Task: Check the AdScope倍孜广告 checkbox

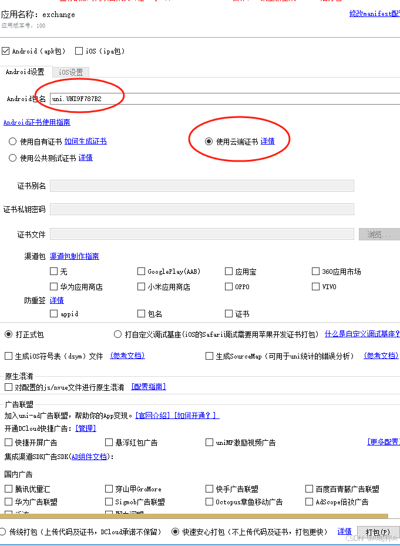Action: tap(309, 501)
